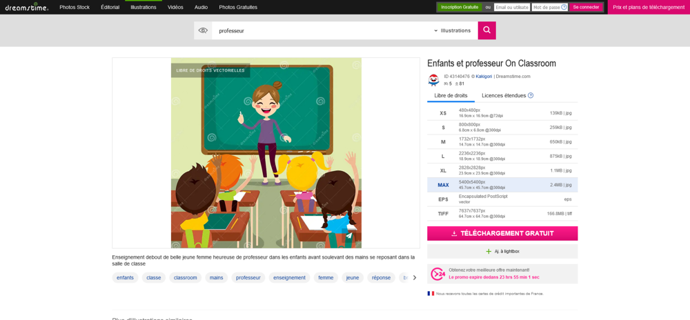Click the enseignement tag
This screenshot has height=320, width=690.
click(289, 277)
